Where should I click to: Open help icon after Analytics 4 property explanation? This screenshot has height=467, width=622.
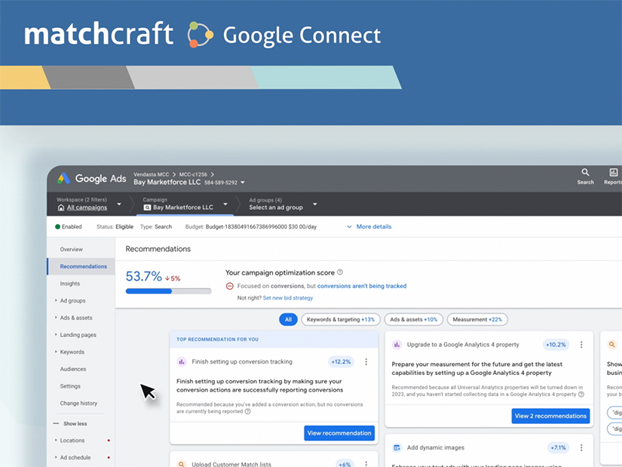581,395
